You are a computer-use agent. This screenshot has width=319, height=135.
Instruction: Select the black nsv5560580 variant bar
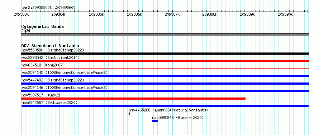pyautogui.click(x=165, y=54)
